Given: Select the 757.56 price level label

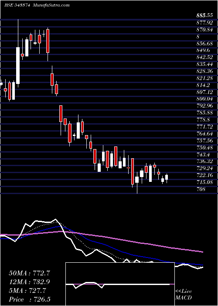Looking at the screenshot, I should tap(204, 140).
